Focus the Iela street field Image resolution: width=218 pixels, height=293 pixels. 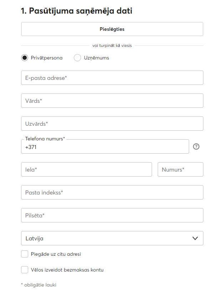[x=86, y=169]
